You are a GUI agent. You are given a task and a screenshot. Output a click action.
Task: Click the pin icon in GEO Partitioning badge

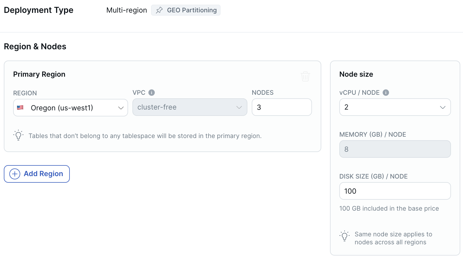tap(159, 10)
